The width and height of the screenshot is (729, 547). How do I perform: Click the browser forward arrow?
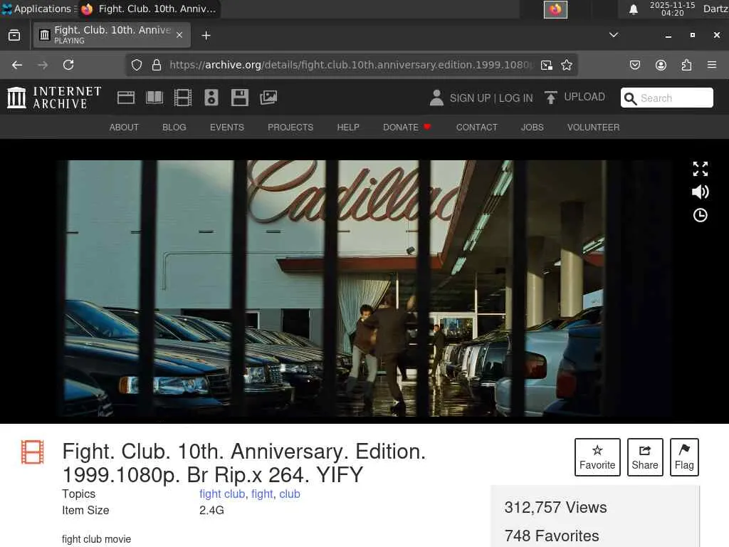[43, 65]
